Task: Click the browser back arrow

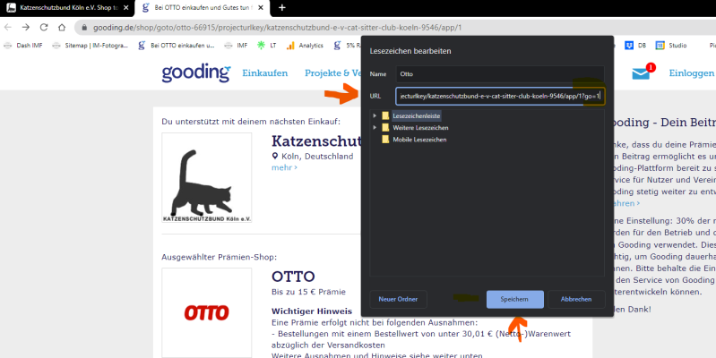Action: [8, 28]
